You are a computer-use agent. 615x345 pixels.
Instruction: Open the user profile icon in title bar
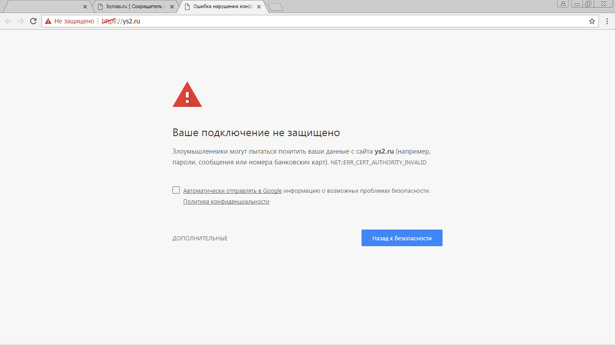click(x=563, y=4)
